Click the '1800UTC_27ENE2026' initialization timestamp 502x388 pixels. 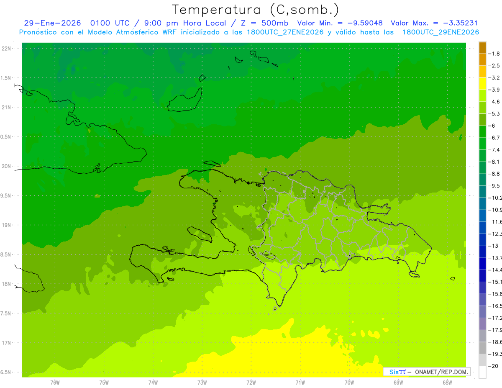point(284,32)
